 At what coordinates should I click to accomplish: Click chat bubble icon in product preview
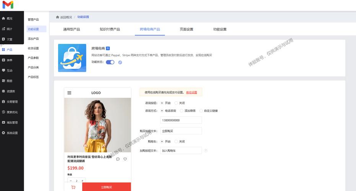point(118,159)
